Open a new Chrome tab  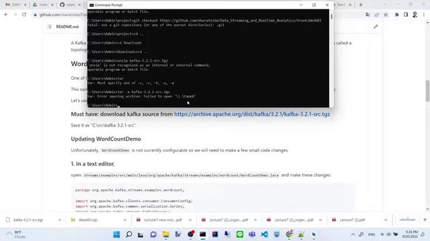click(x=361, y=5)
